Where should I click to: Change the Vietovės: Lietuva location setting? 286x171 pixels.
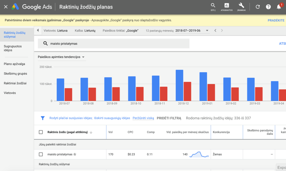[x=56, y=31]
